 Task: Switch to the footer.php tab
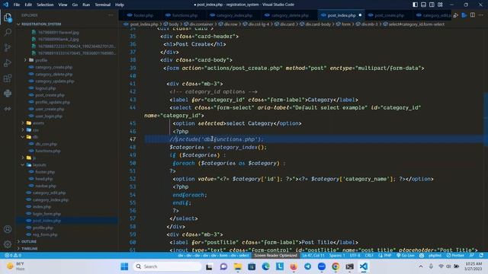(140, 15)
